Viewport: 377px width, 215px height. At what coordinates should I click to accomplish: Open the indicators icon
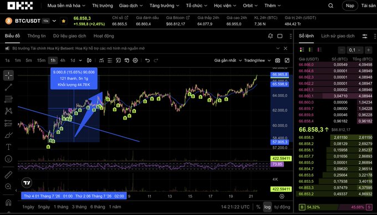point(101,61)
